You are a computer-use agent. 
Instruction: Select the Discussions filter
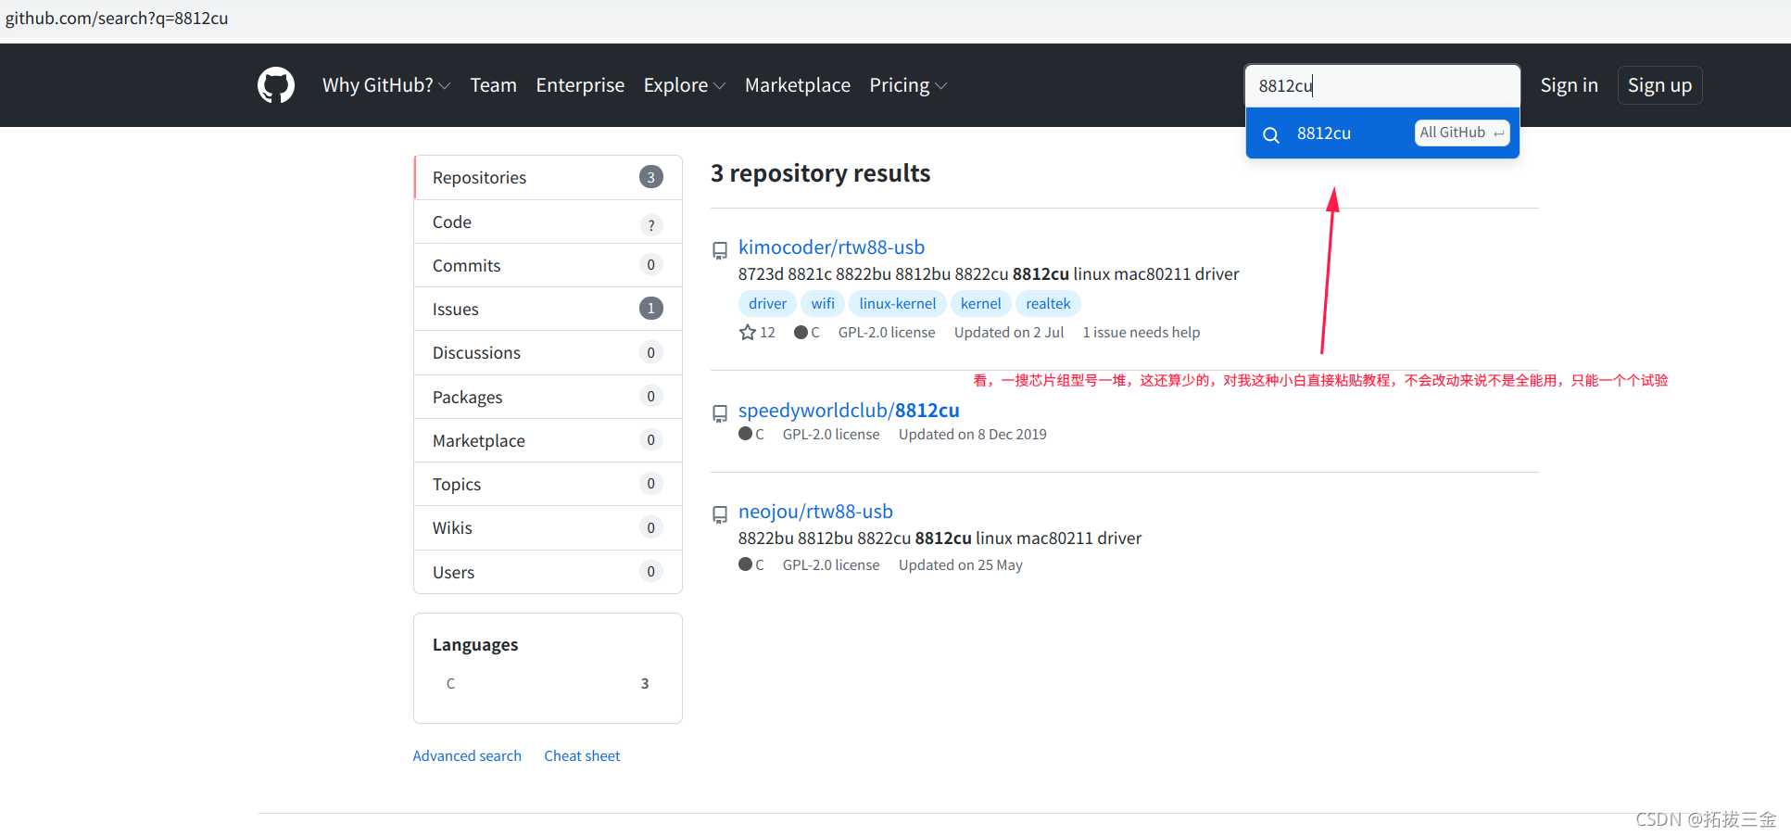click(548, 352)
